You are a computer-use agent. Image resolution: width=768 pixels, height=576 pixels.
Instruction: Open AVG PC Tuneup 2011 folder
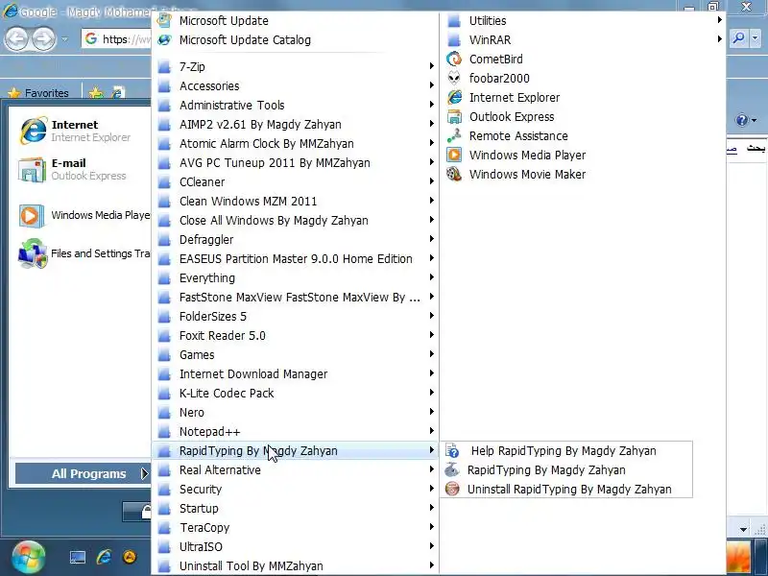tap(296, 162)
